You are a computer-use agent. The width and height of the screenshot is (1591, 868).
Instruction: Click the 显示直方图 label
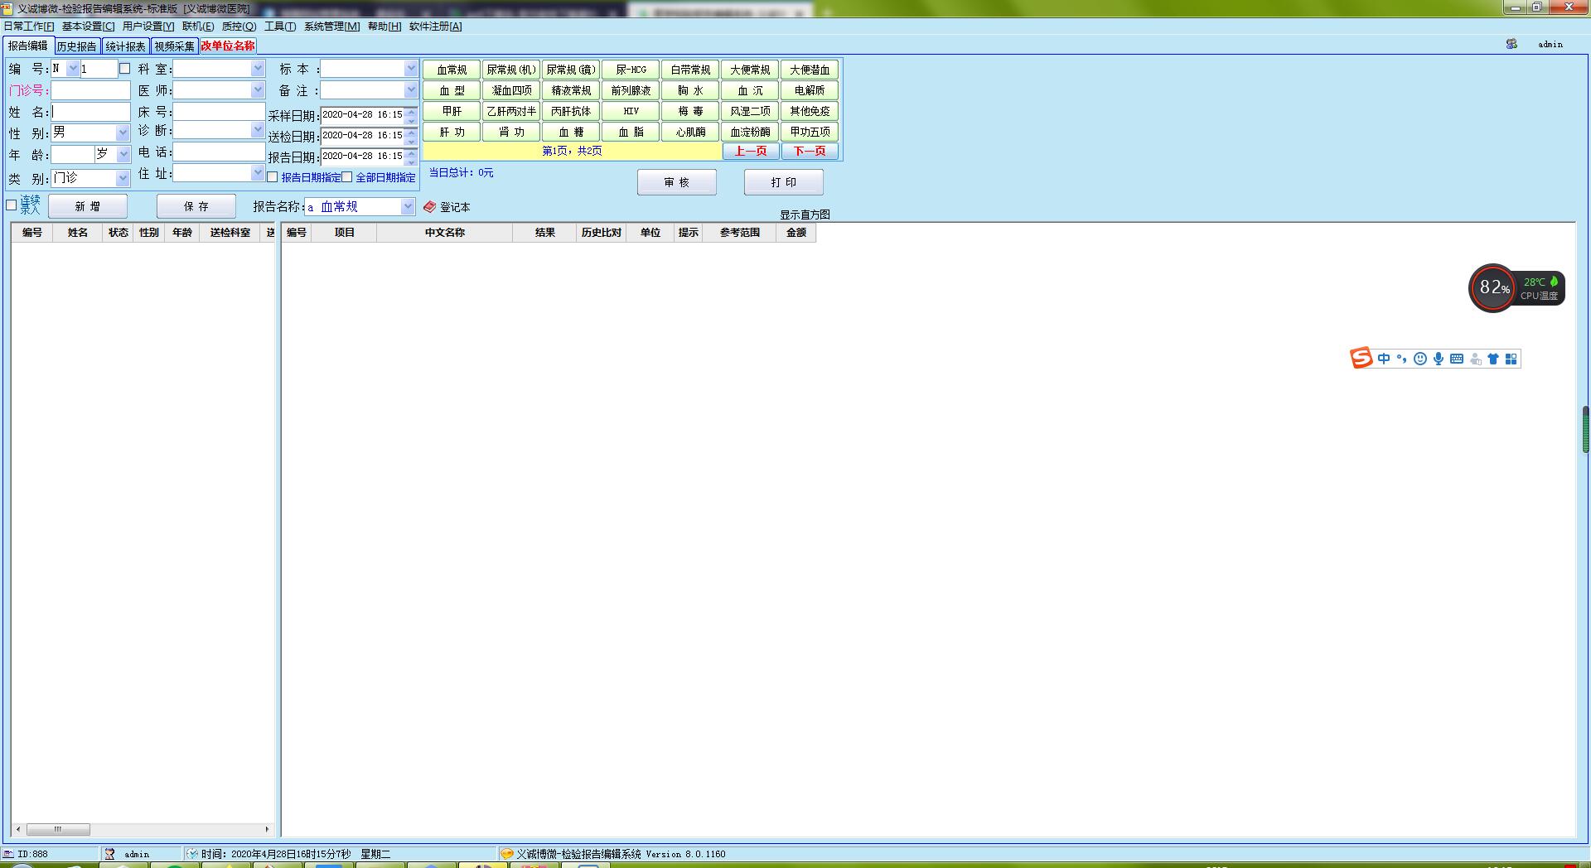point(805,215)
